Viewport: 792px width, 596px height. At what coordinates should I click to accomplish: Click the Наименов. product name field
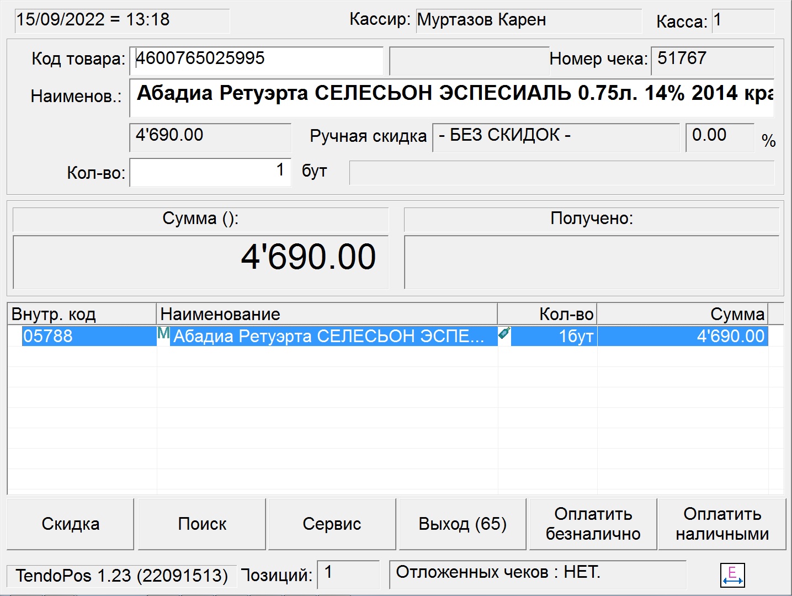pyautogui.click(x=451, y=98)
